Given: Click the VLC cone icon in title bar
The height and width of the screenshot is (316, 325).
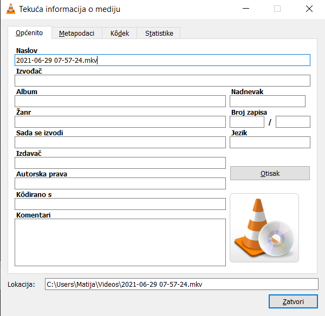Looking at the screenshot, I should point(10,9).
